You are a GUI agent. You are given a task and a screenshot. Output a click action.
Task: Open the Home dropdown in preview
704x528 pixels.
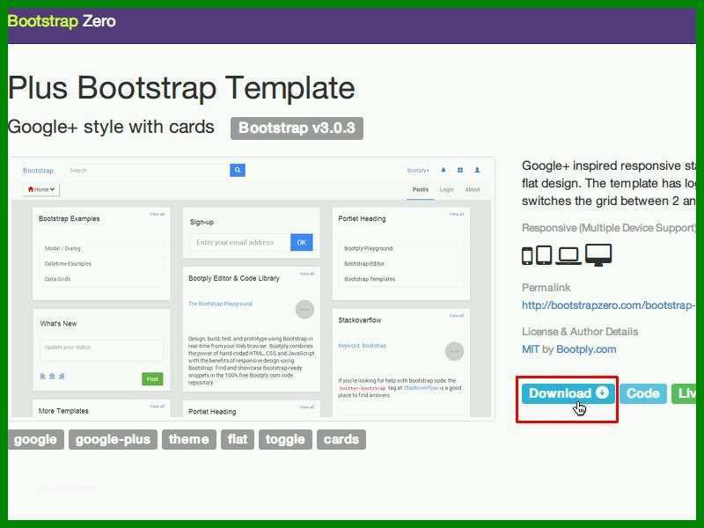41,189
